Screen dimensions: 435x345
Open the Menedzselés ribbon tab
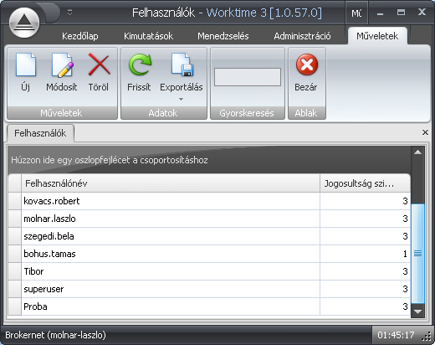(223, 36)
